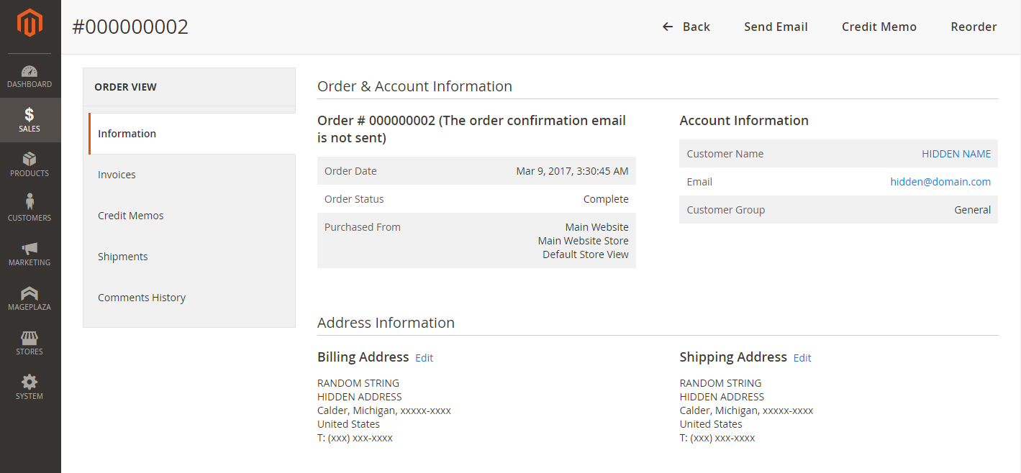Screen dimensions: 1021x473
Task: Click the Account Information heading
Action: (744, 121)
